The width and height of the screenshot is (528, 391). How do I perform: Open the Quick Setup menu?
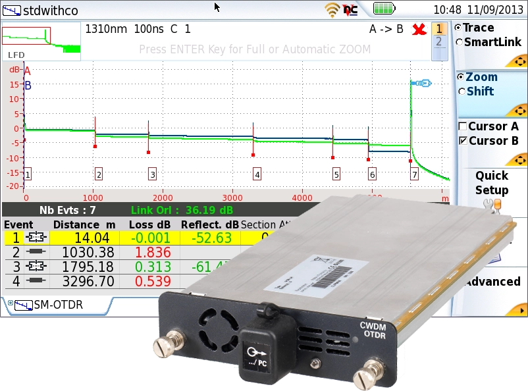[492, 183]
